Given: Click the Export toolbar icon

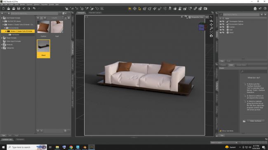Looking at the screenshot, I should [29, 9].
